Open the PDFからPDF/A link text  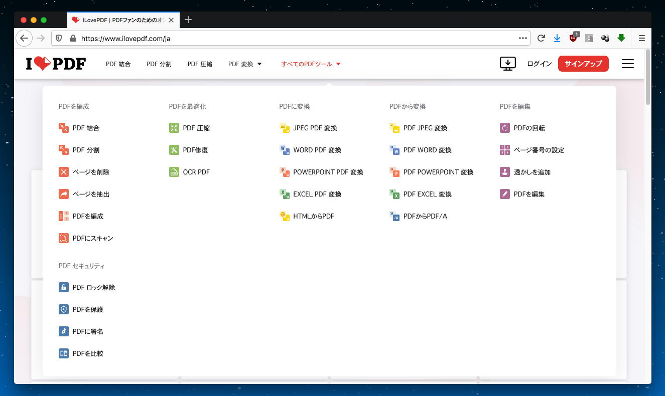coord(425,216)
